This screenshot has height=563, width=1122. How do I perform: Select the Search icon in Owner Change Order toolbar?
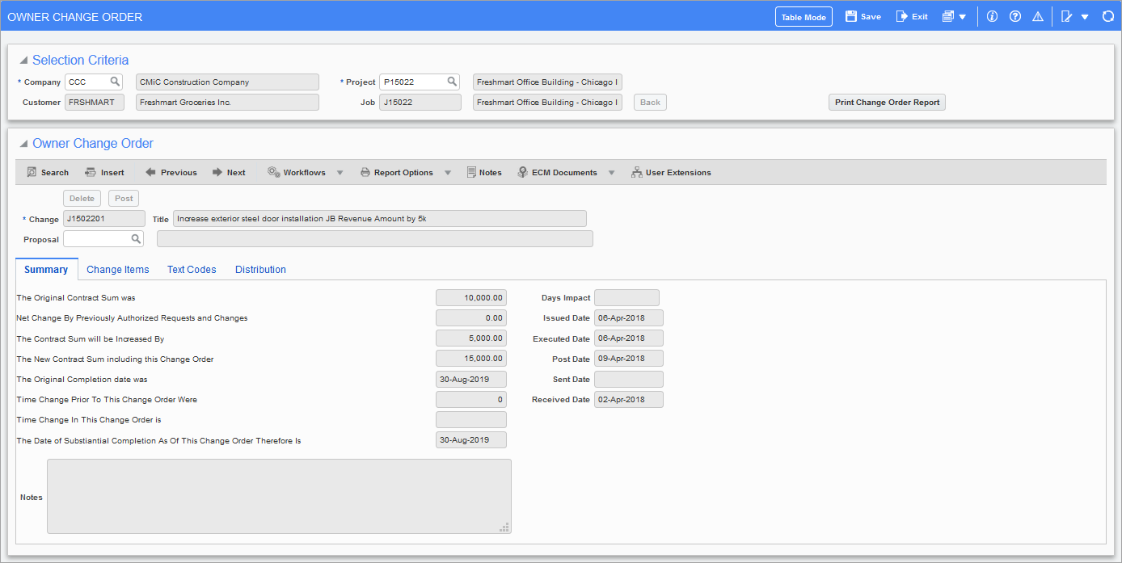click(47, 172)
